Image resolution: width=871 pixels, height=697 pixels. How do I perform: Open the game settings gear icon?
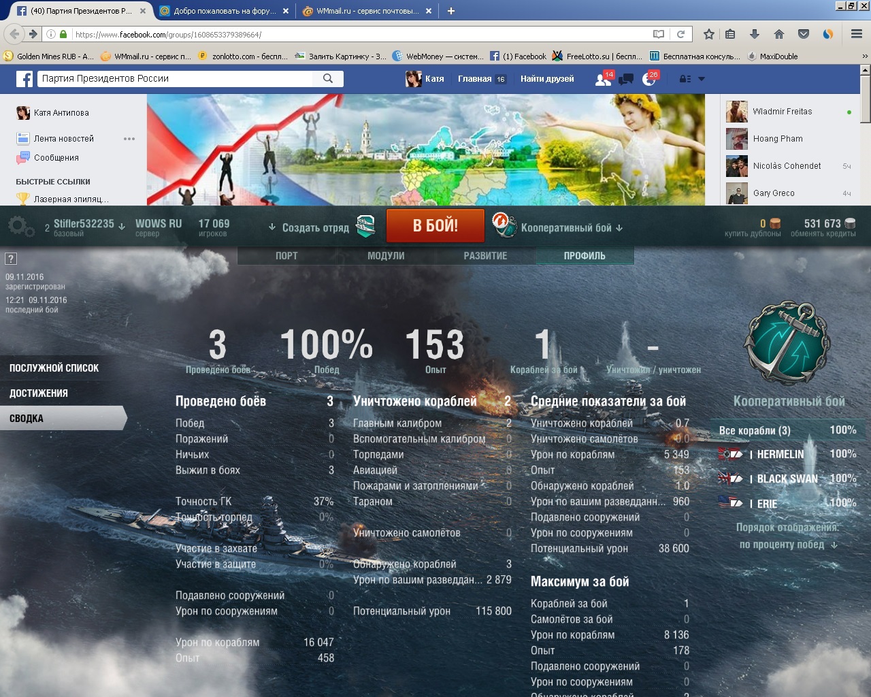[x=21, y=227]
